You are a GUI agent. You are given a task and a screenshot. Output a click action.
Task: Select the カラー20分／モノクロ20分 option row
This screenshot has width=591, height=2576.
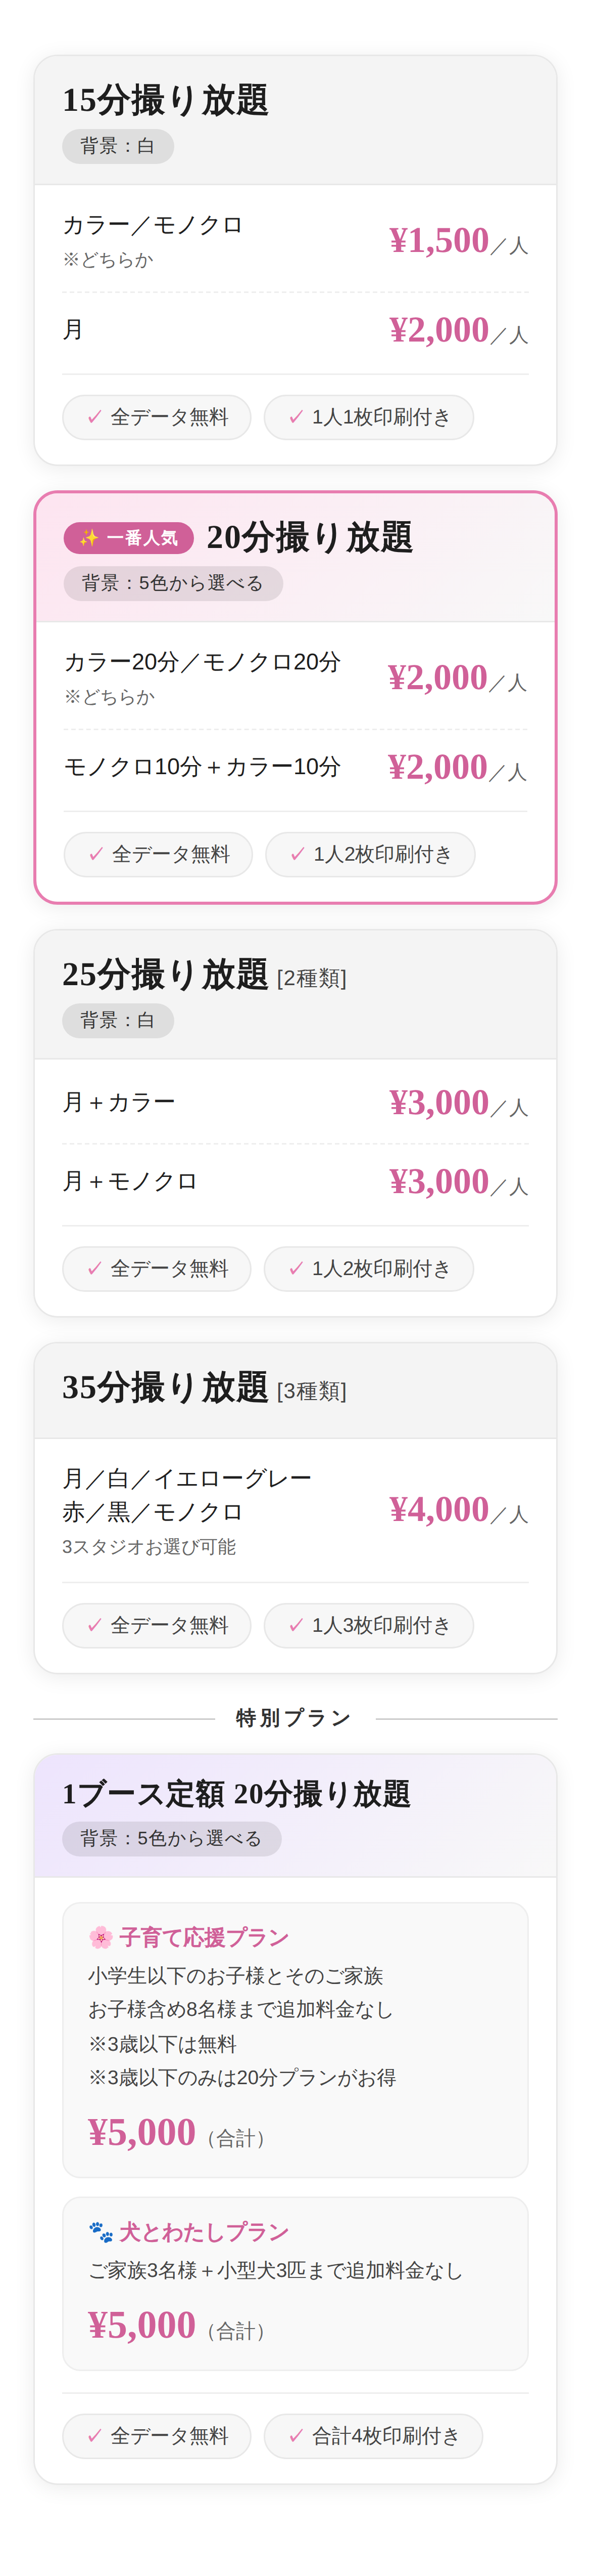tap(202, 662)
